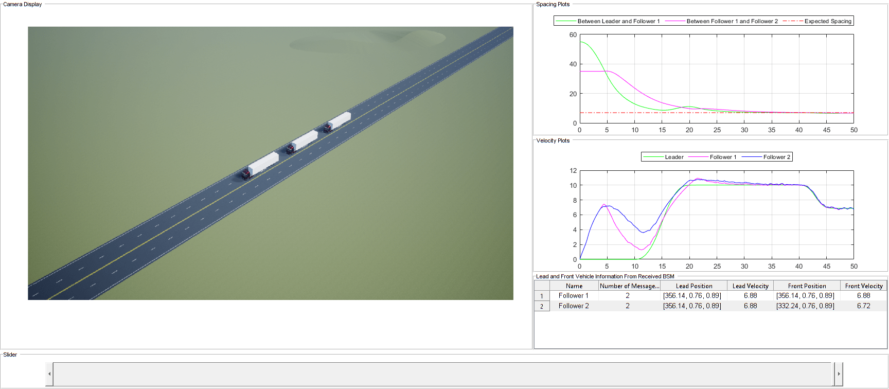The width and height of the screenshot is (889, 389).
Task: Click the slider's right arrow button
Action: point(839,374)
